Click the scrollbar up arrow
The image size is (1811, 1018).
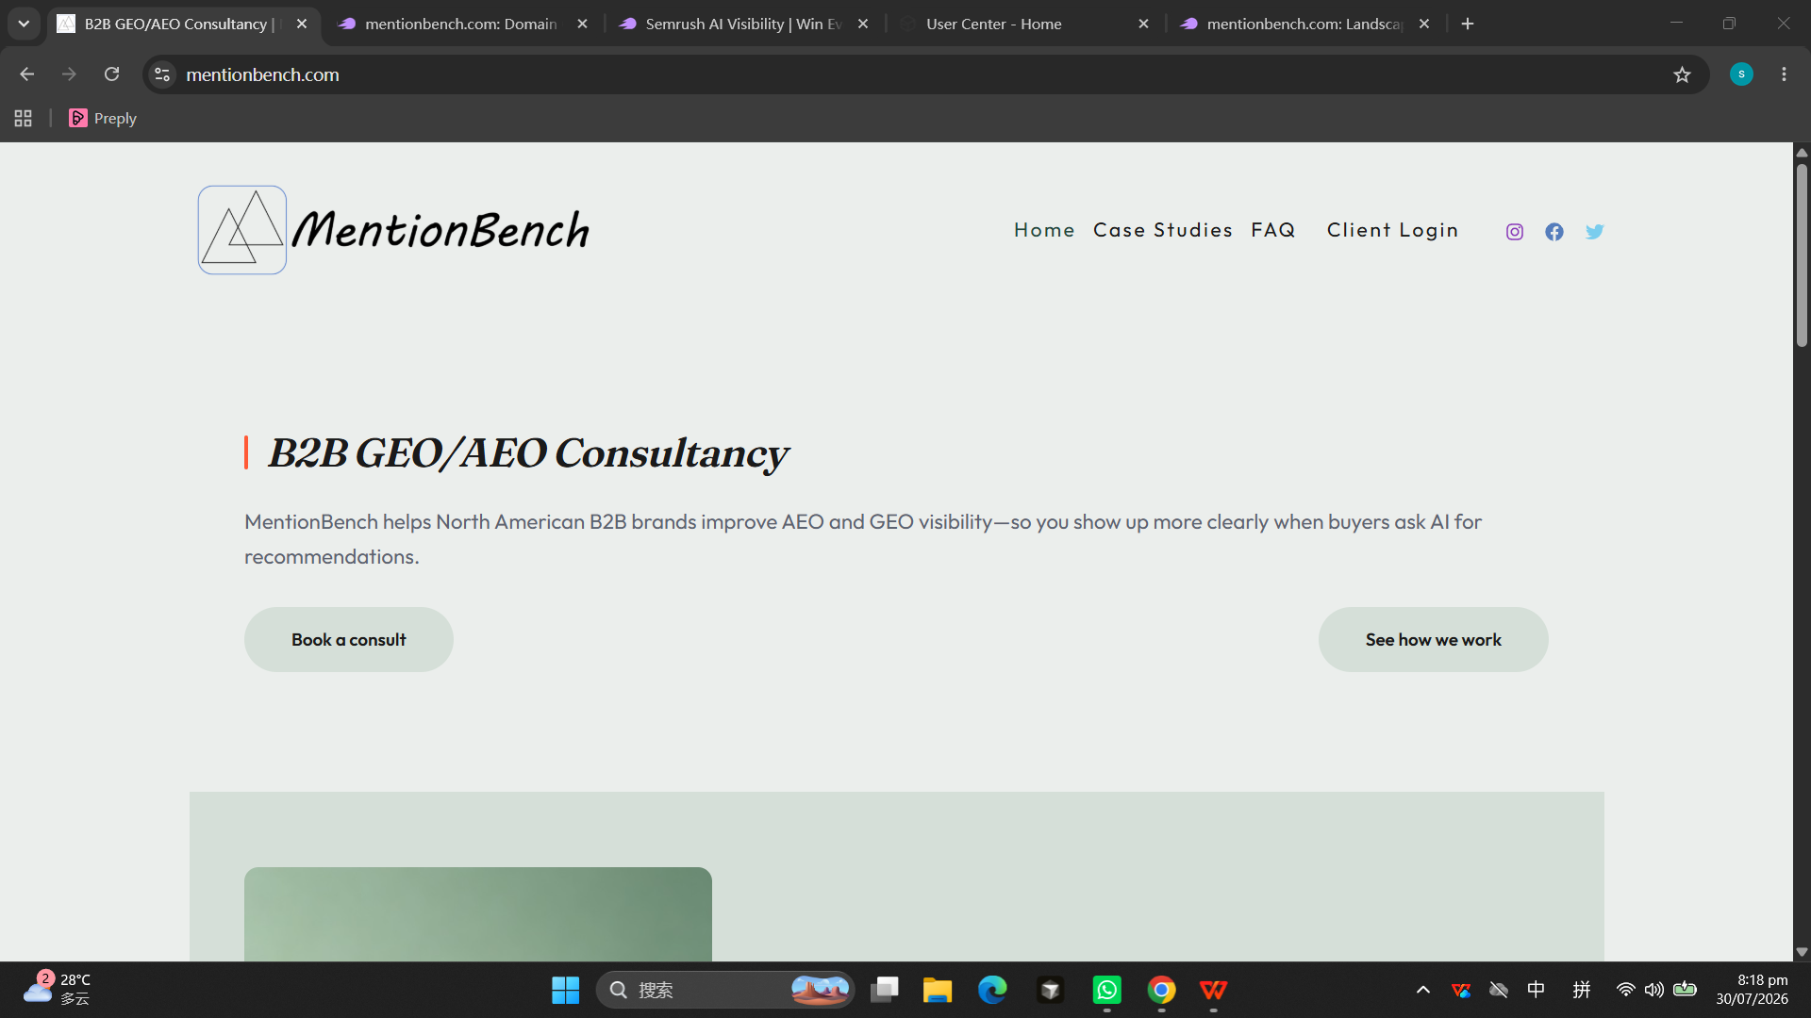coord(1802,152)
